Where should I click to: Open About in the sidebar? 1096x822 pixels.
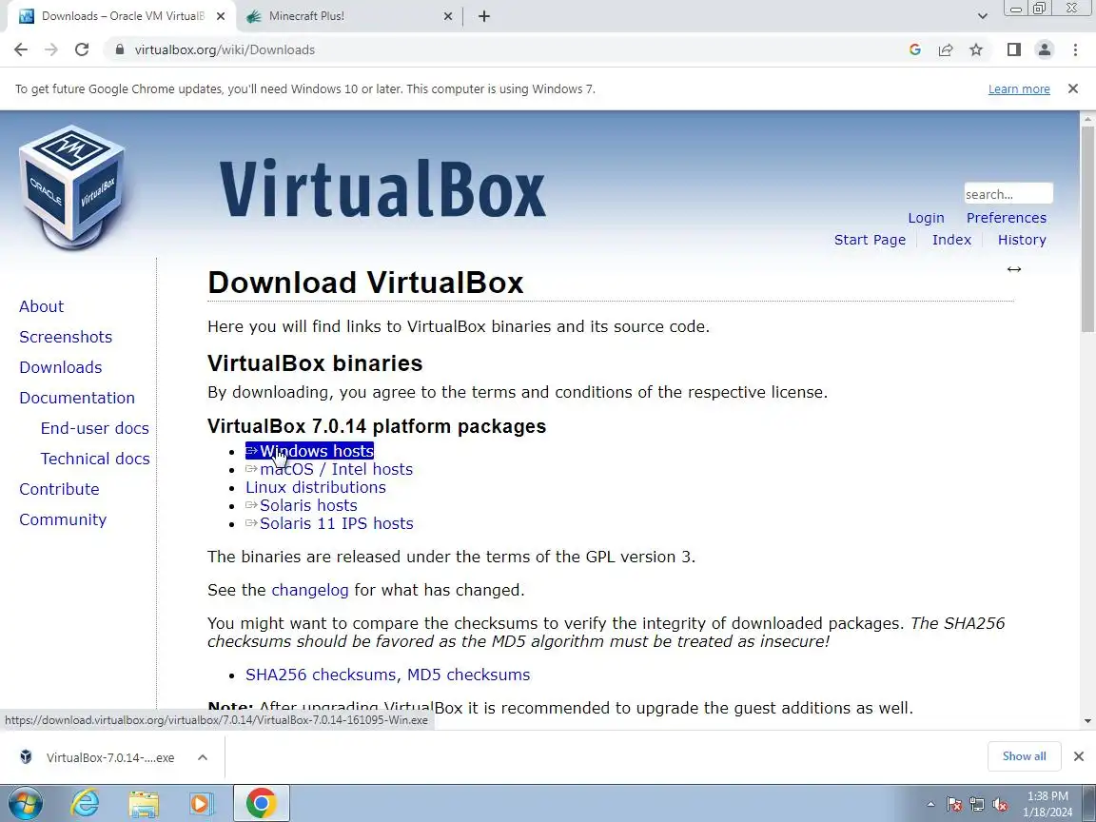coord(41,307)
